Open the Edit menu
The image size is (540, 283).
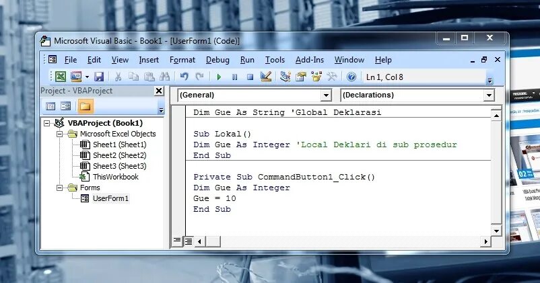click(94, 60)
